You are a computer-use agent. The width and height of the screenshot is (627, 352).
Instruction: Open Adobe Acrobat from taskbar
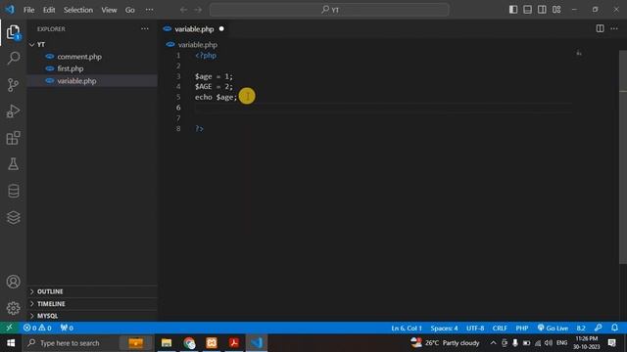point(234,343)
